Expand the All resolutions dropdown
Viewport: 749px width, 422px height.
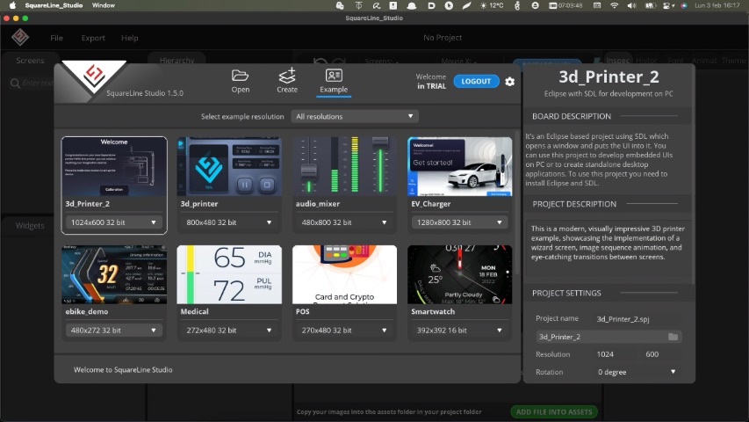tap(355, 116)
